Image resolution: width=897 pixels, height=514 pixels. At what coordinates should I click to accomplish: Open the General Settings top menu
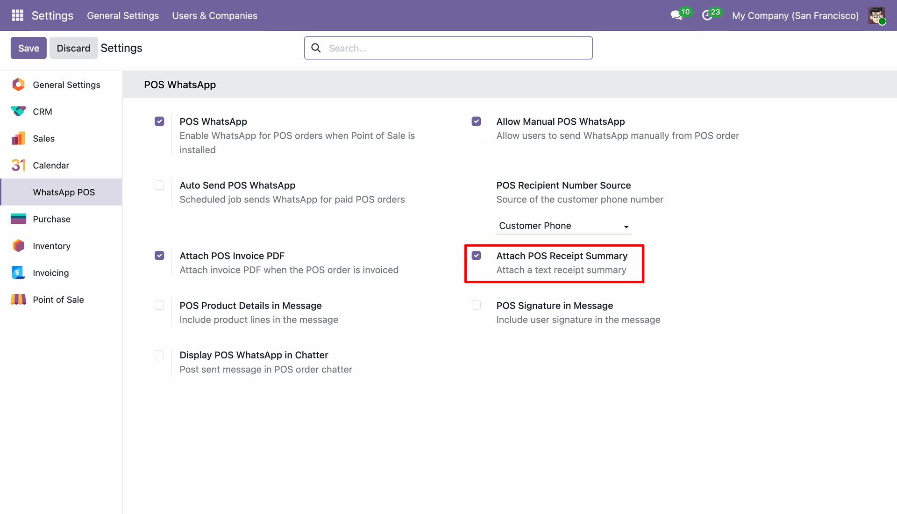coord(123,15)
